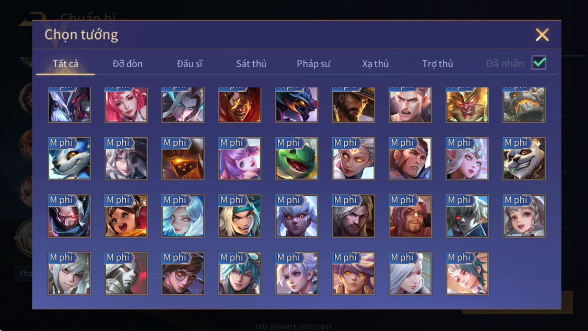Select the hero wearing round glasses
This screenshot has height=331, width=588.
tap(183, 273)
